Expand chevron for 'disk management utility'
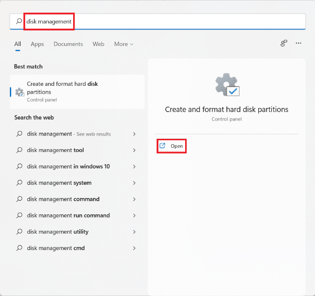 (134, 232)
